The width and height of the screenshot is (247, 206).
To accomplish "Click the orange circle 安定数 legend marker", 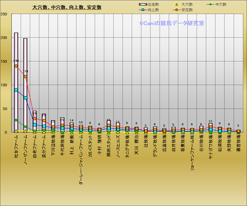I will click(x=176, y=10).
